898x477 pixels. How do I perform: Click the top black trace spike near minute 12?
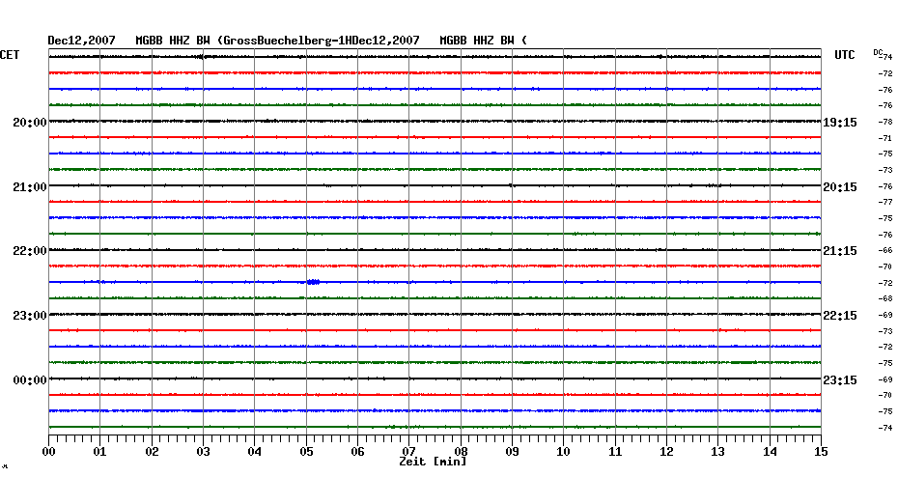tap(660, 57)
